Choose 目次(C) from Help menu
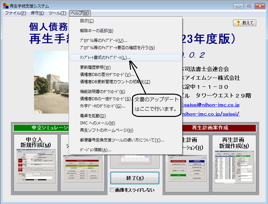This screenshot has width=268, height=204. tap(87, 21)
